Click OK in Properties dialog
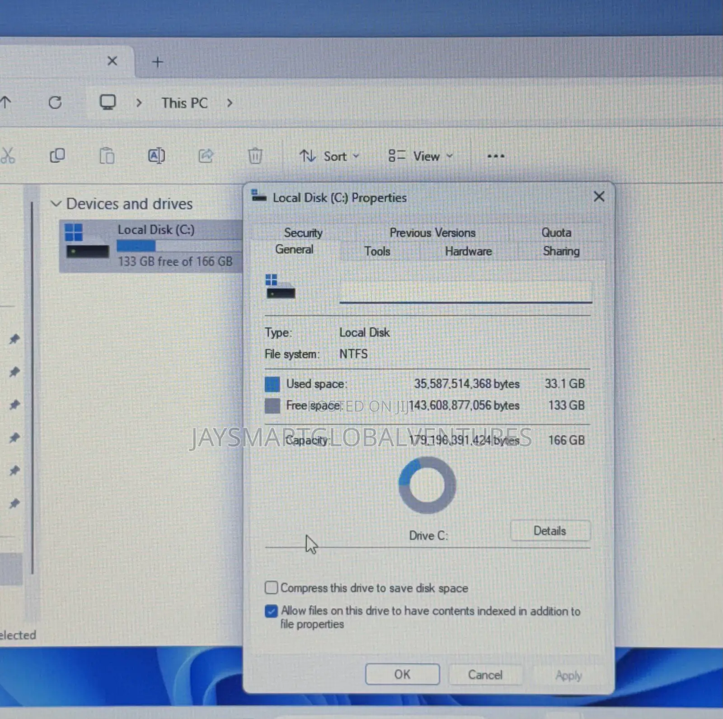The height and width of the screenshot is (719, 723). [402, 674]
